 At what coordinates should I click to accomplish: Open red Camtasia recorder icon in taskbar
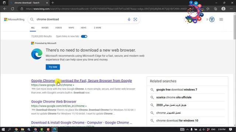point(48,129)
